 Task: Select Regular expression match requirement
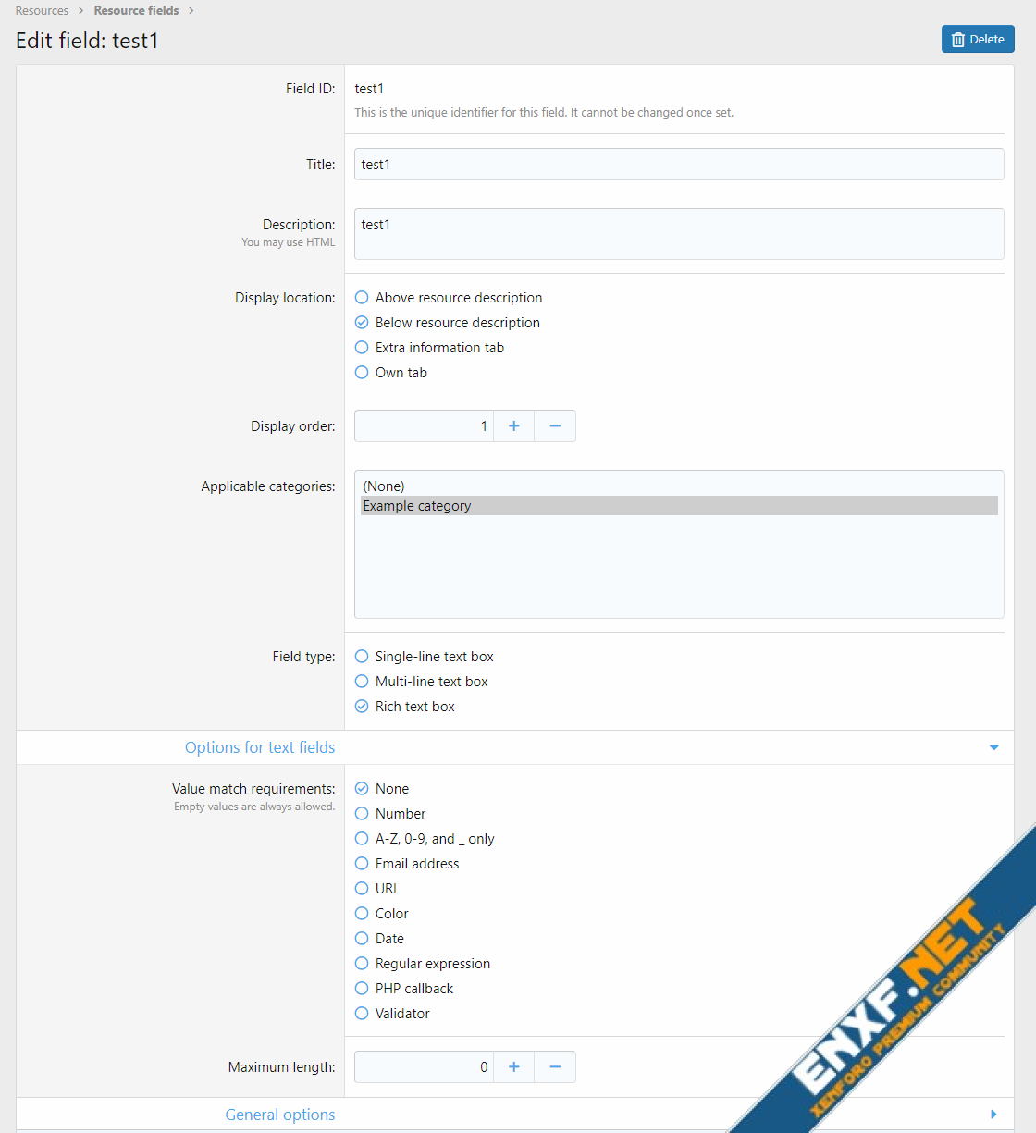pyautogui.click(x=362, y=964)
